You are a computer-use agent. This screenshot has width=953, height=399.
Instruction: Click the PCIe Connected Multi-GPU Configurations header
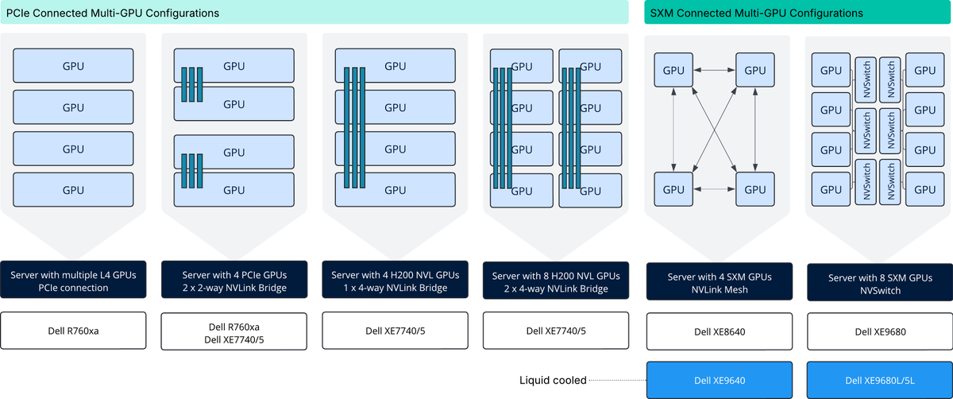[x=314, y=14]
